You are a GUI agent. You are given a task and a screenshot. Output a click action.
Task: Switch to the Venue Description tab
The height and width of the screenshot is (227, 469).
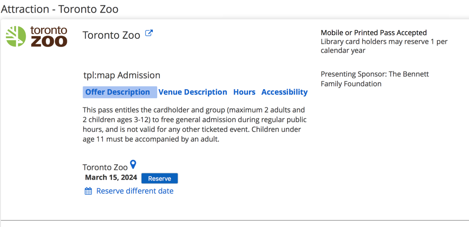(x=193, y=92)
